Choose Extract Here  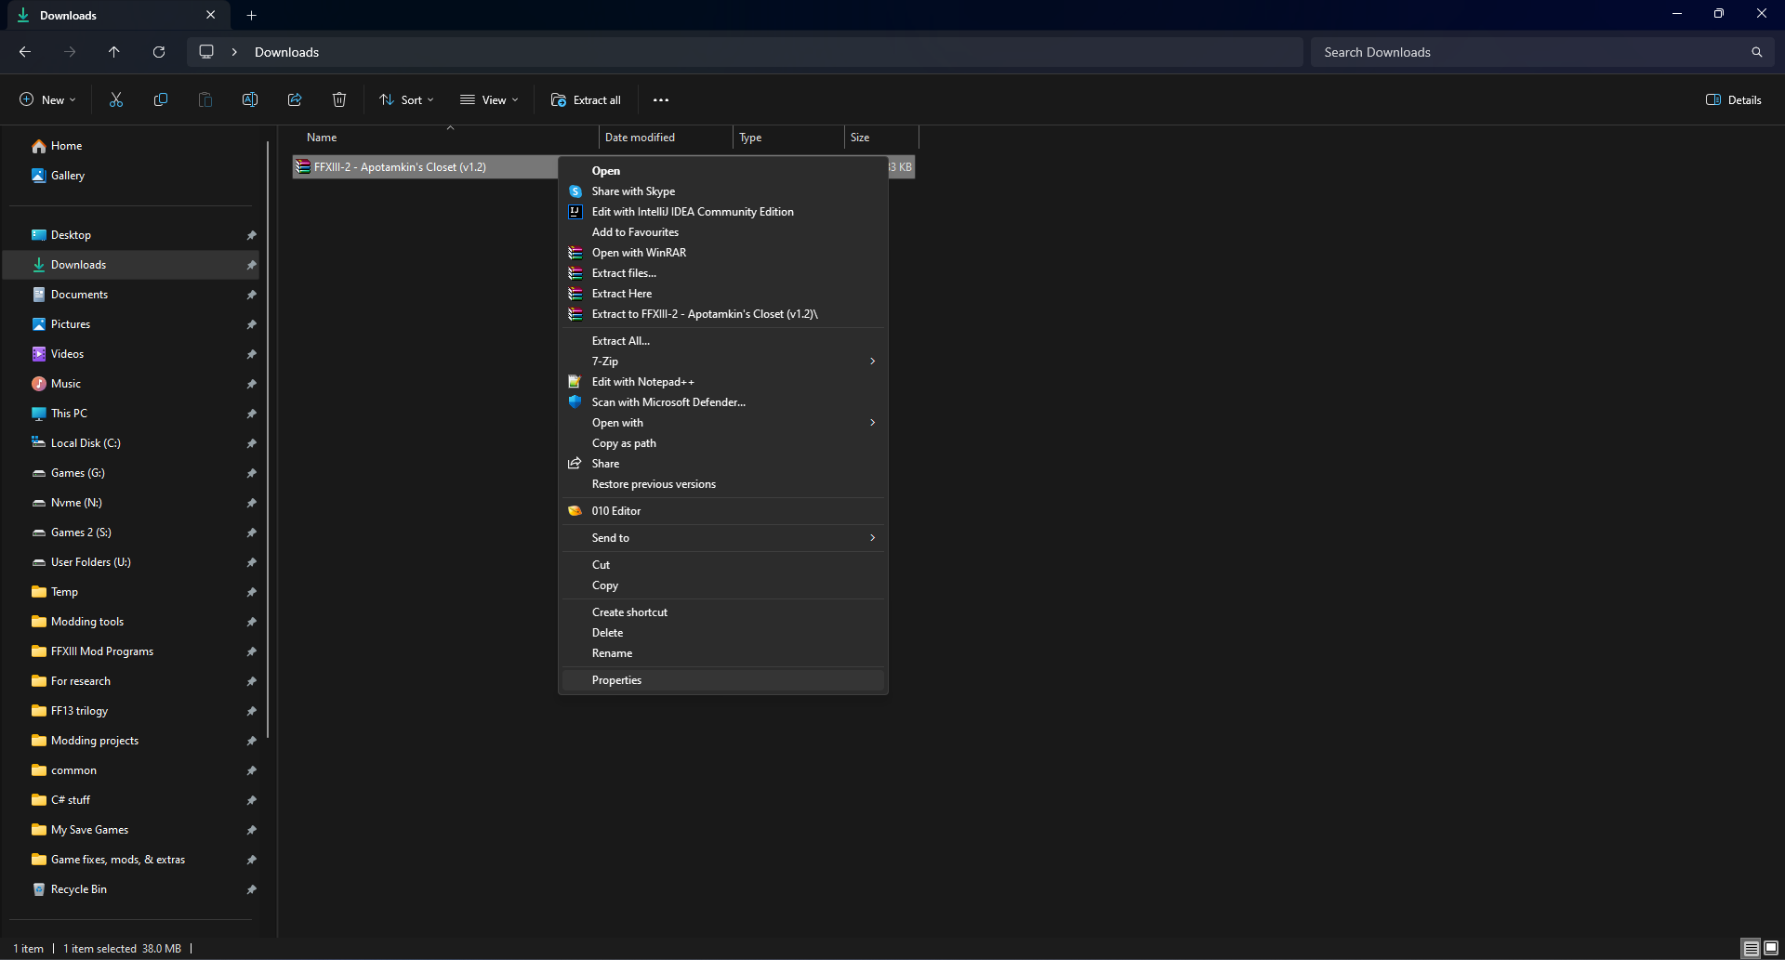[x=723, y=294]
